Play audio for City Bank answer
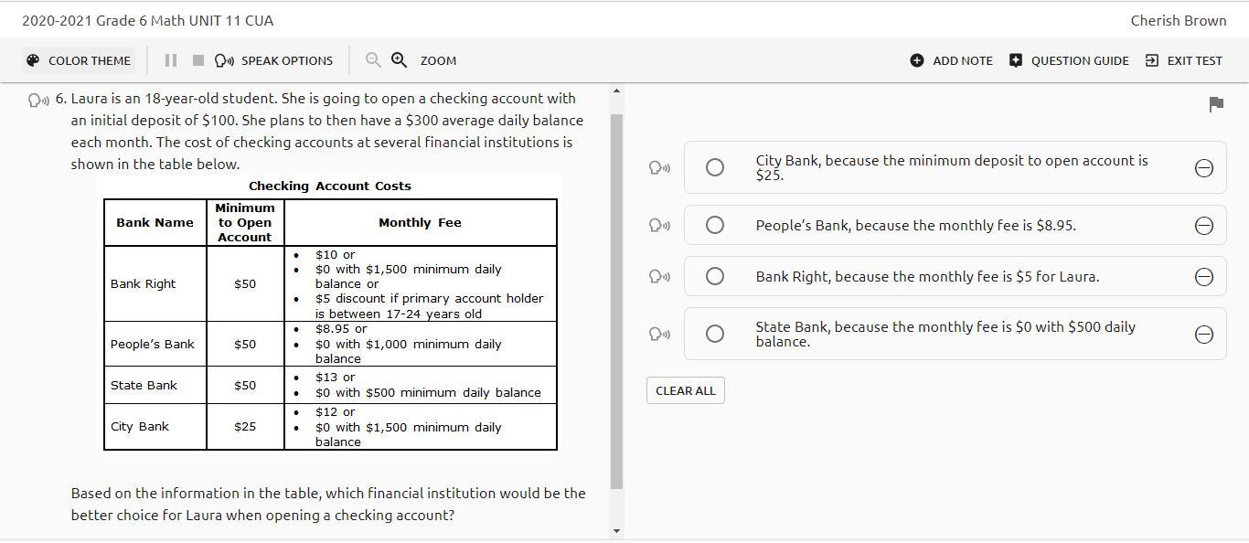The width and height of the screenshot is (1249, 543). coord(659,167)
